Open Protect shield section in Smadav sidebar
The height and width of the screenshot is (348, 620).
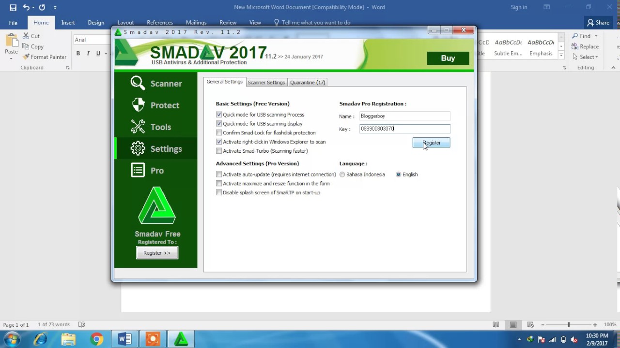click(138, 105)
